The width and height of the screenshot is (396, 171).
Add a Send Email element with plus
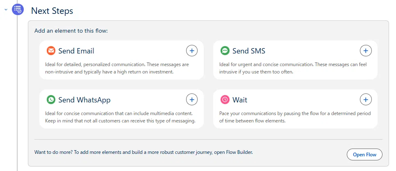point(192,51)
